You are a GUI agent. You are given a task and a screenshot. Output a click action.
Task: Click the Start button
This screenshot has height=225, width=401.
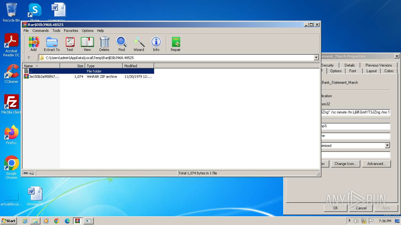(9, 221)
